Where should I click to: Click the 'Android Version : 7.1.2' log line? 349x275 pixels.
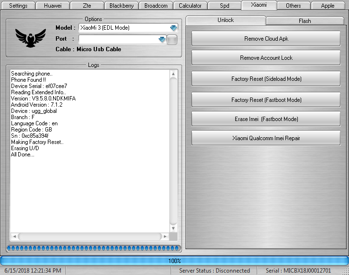[37, 105]
